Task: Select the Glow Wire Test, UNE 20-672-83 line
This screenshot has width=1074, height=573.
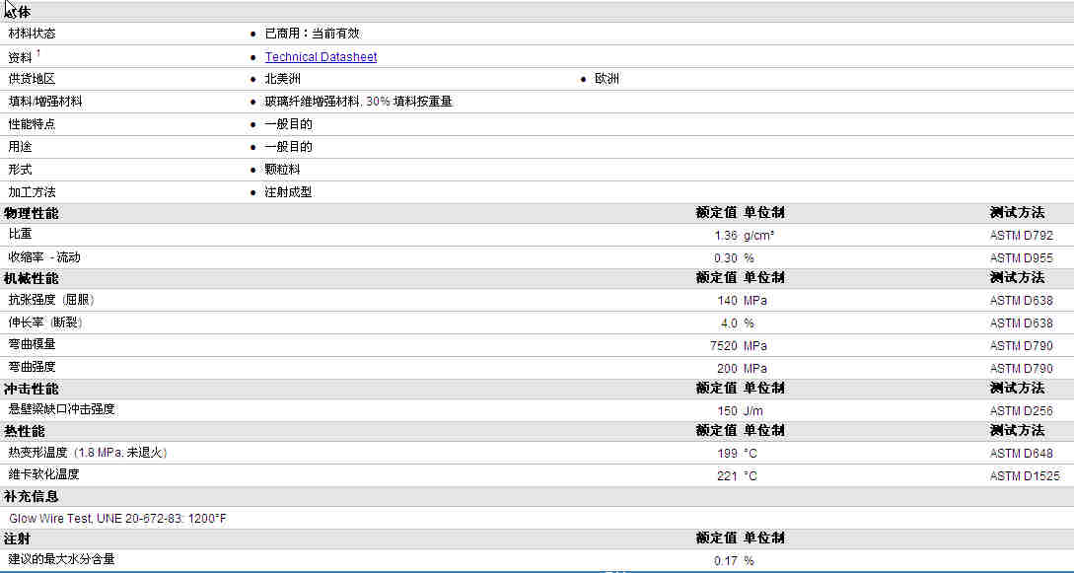Action: tap(117, 519)
